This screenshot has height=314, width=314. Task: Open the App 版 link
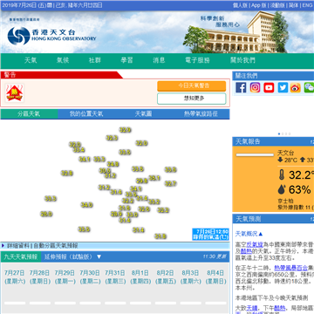click(260, 5)
